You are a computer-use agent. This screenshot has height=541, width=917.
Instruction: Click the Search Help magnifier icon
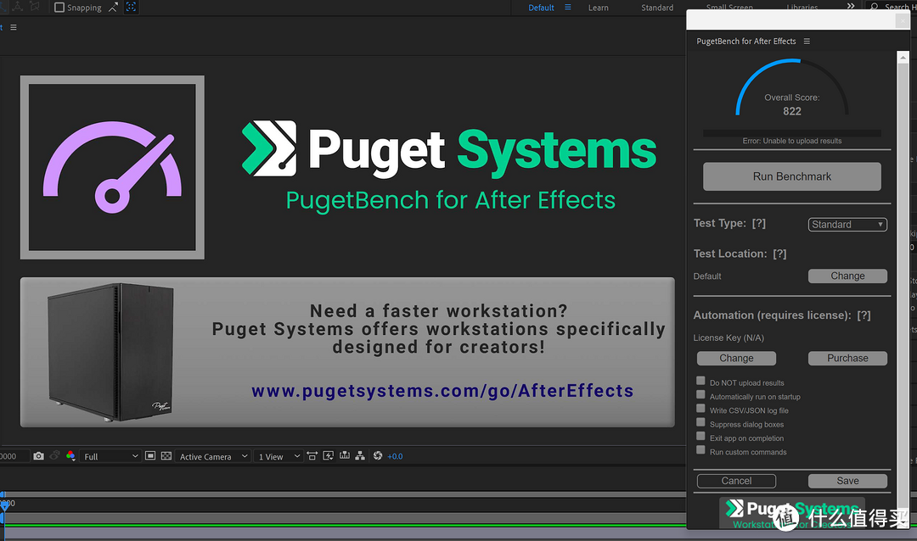(x=875, y=7)
